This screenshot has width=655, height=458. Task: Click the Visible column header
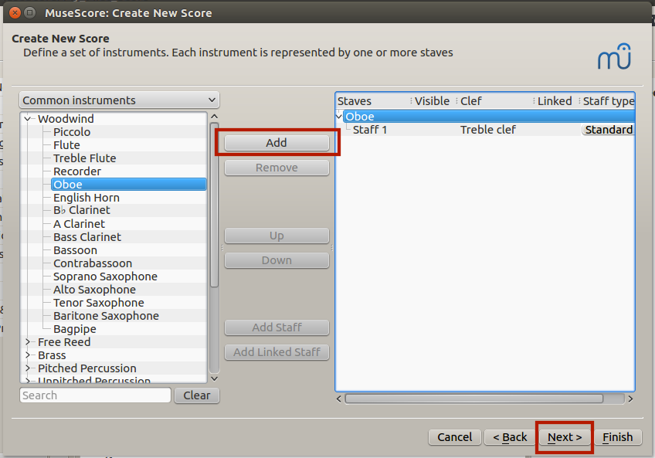click(x=432, y=101)
